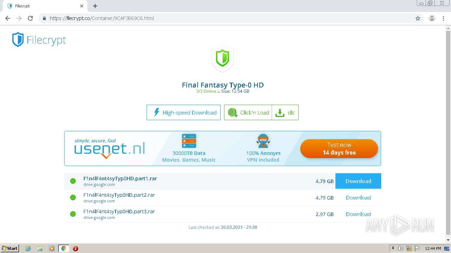Click the Final Fantasy Type-0 HD title
The image size is (451, 253).
point(223,85)
